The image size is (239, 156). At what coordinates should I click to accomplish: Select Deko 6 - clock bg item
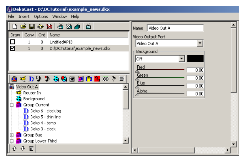click(x=46, y=111)
